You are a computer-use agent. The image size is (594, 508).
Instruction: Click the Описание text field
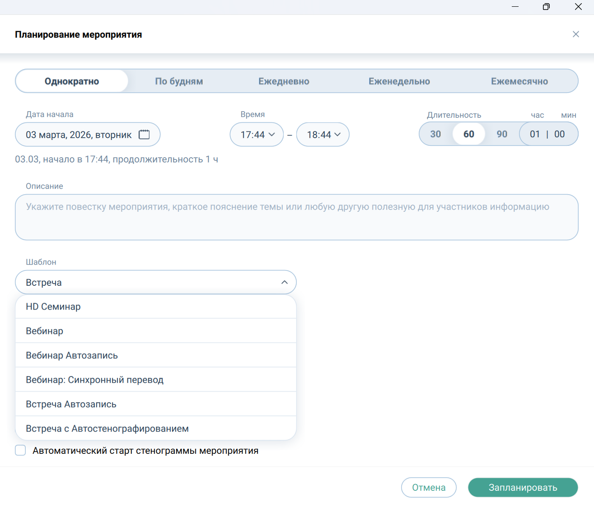point(296,217)
